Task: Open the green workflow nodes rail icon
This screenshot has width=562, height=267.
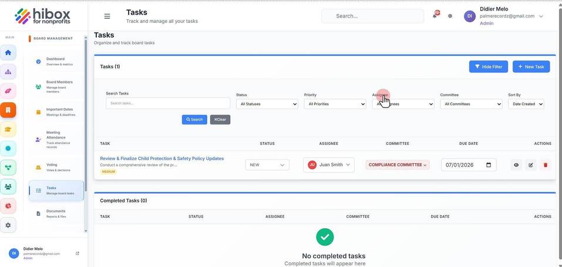Action: point(8,167)
